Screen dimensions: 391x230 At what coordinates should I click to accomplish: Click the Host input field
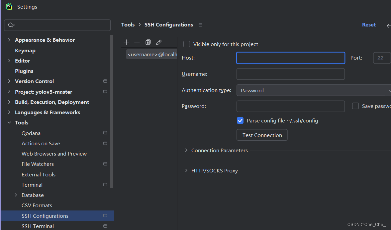click(x=290, y=58)
